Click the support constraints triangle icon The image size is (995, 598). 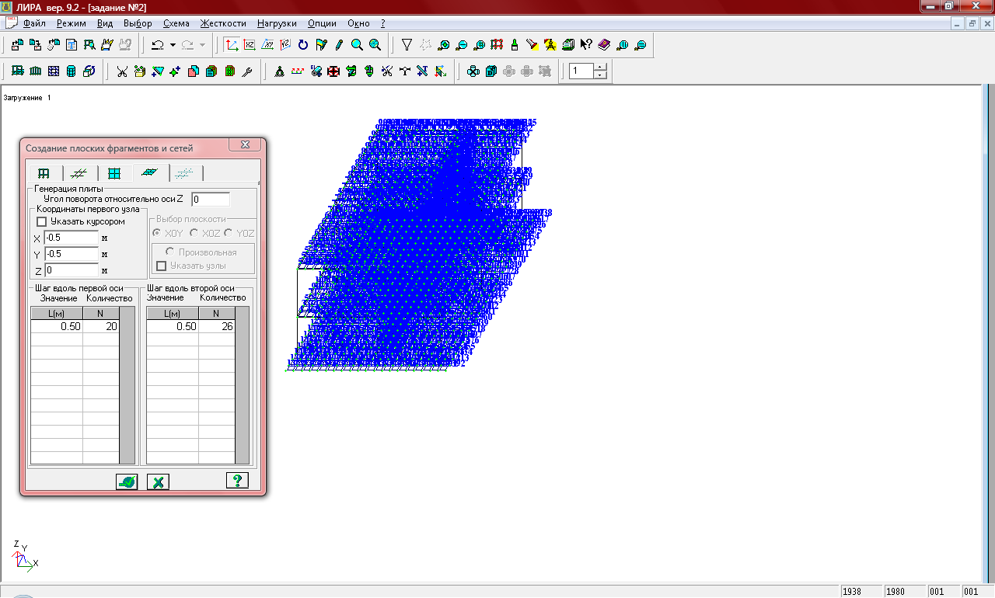[279, 71]
